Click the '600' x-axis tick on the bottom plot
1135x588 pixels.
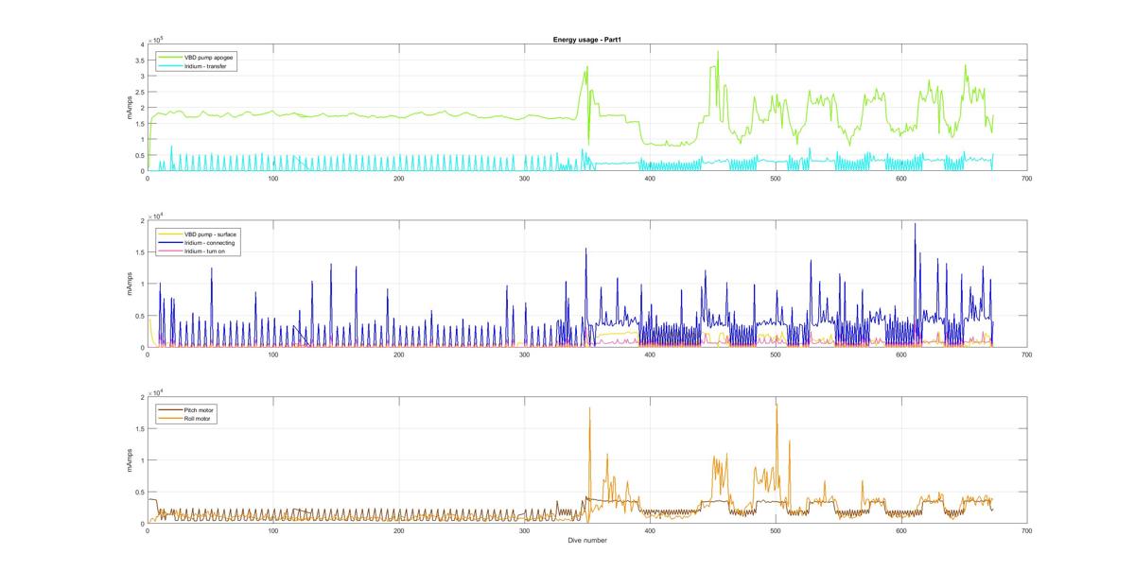pyautogui.click(x=900, y=530)
